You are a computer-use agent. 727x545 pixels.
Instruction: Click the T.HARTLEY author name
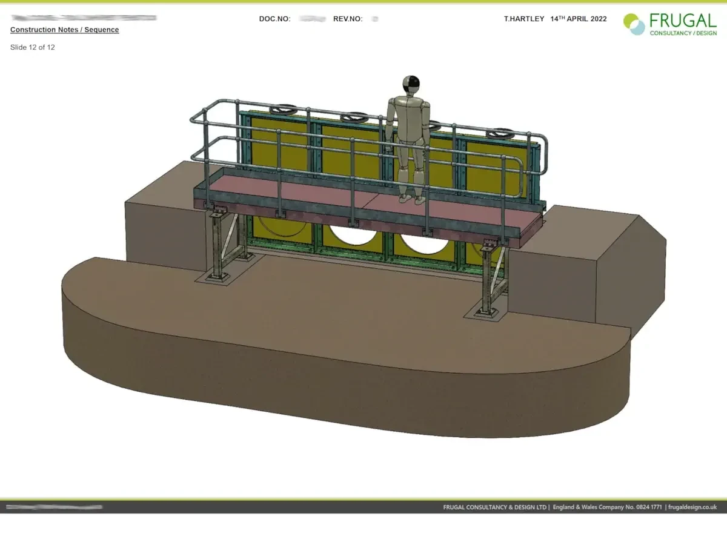(x=524, y=19)
